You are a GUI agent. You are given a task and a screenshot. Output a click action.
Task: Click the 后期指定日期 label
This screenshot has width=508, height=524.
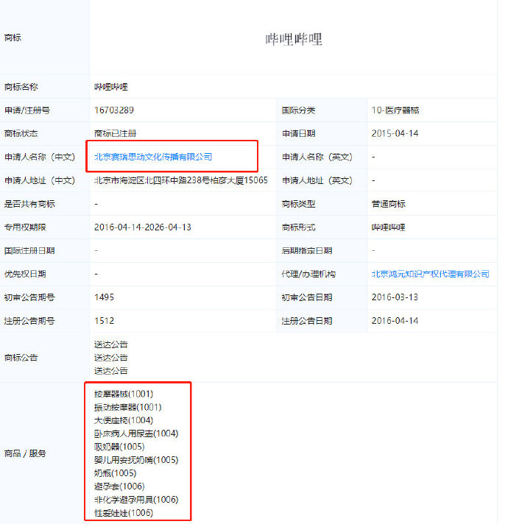coord(307,251)
